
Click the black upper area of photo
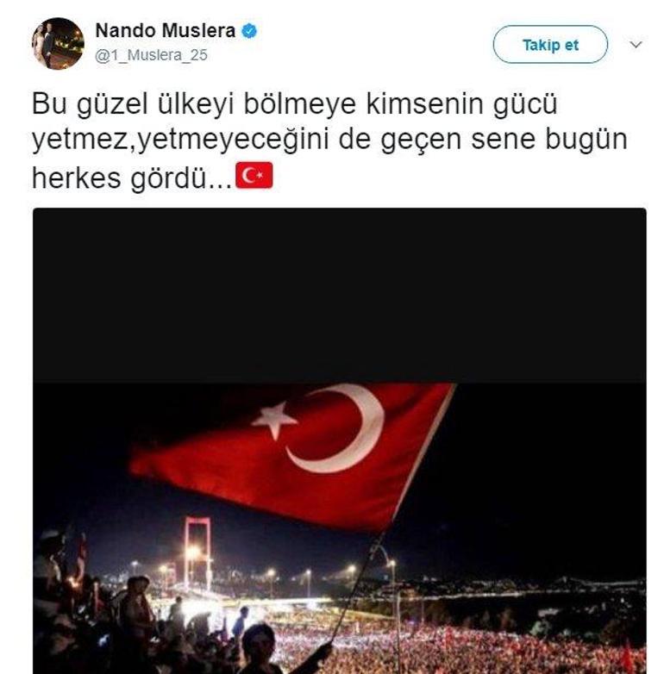tap(339, 295)
